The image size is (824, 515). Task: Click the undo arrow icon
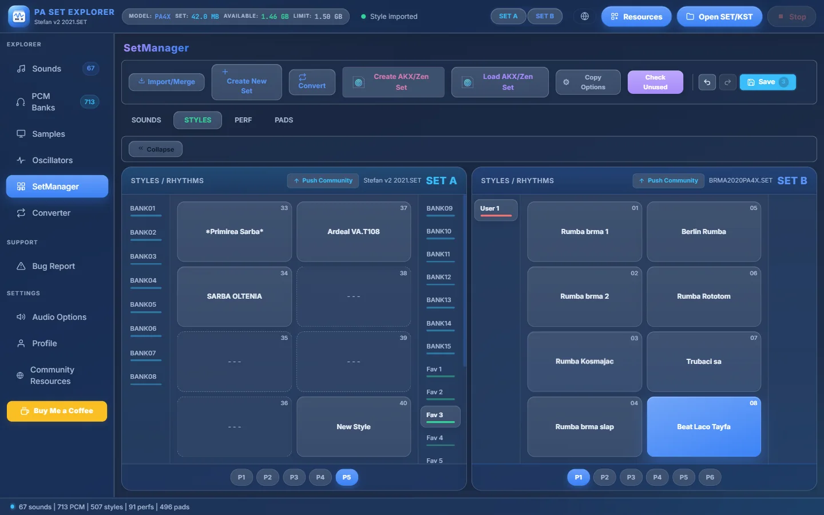click(x=707, y=82)
